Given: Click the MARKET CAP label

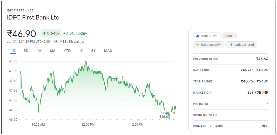Looking at the screenshot, I should tap(203, 93).
